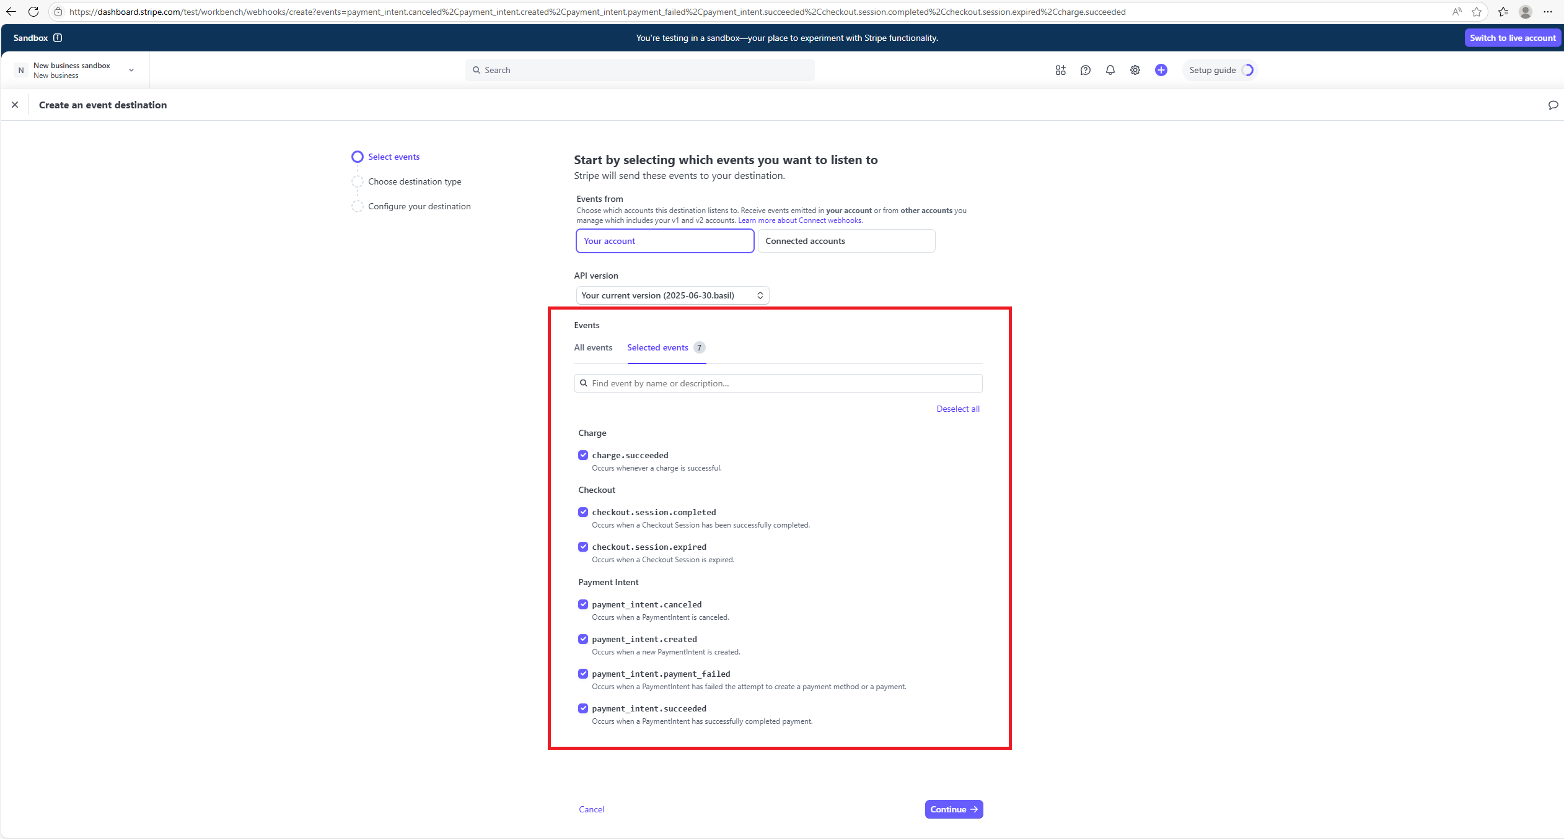Open the settings gear icon

tap(1135, 70)
